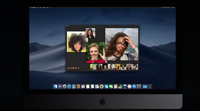Open Safari from the Dock
The width and height of the screenshot is (200, 111).
click(69, 86)
